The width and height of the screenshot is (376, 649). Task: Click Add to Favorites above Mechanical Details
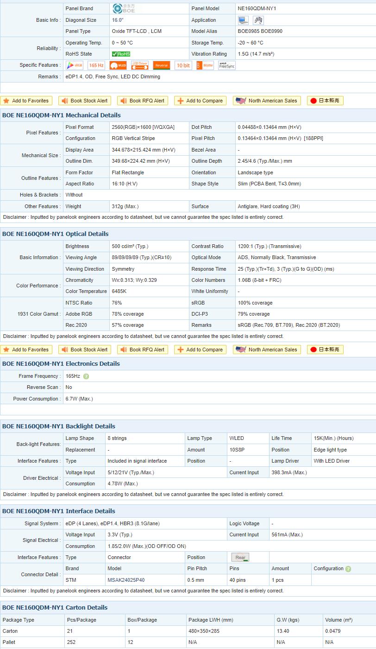pyautogui.click(x=26, y=101)
